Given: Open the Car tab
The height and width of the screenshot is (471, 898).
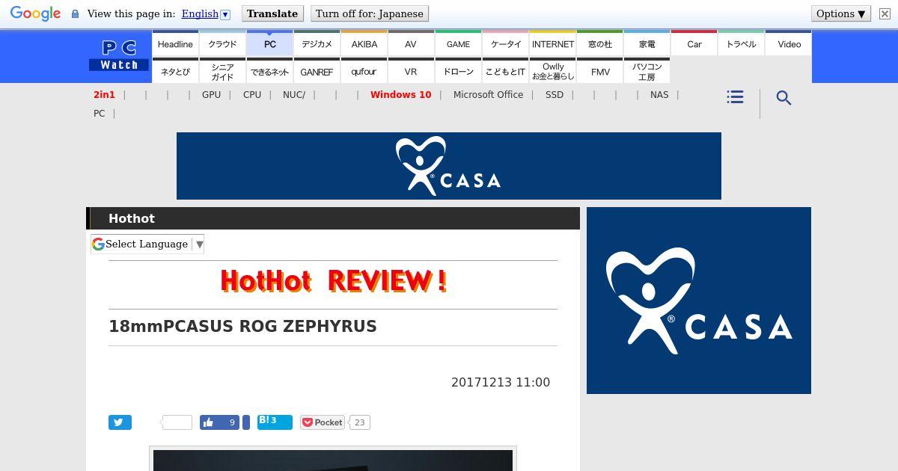Looking at the screenshot, I should (694, 43).
